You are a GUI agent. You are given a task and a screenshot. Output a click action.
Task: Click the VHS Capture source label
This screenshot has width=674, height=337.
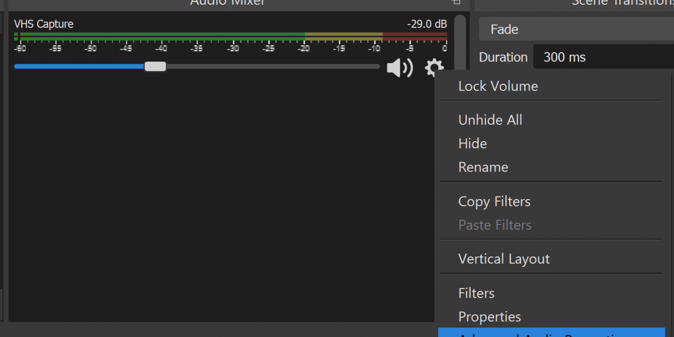point(44,24)
